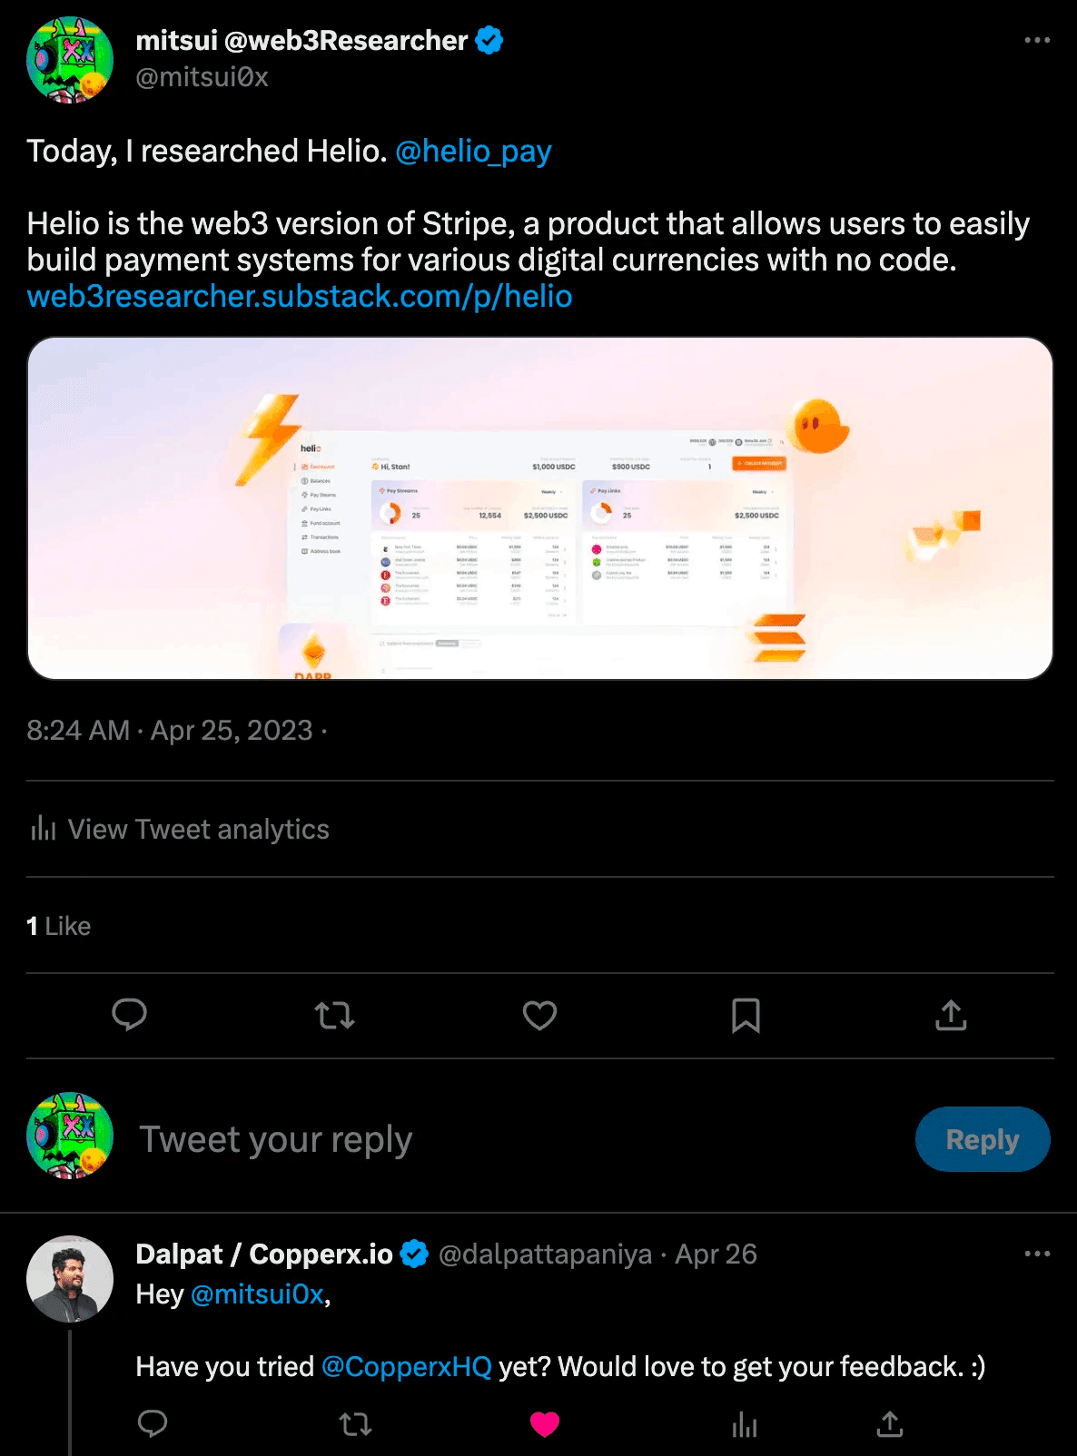Share Dalpat's reply using share icon

tap(890, 1424)
